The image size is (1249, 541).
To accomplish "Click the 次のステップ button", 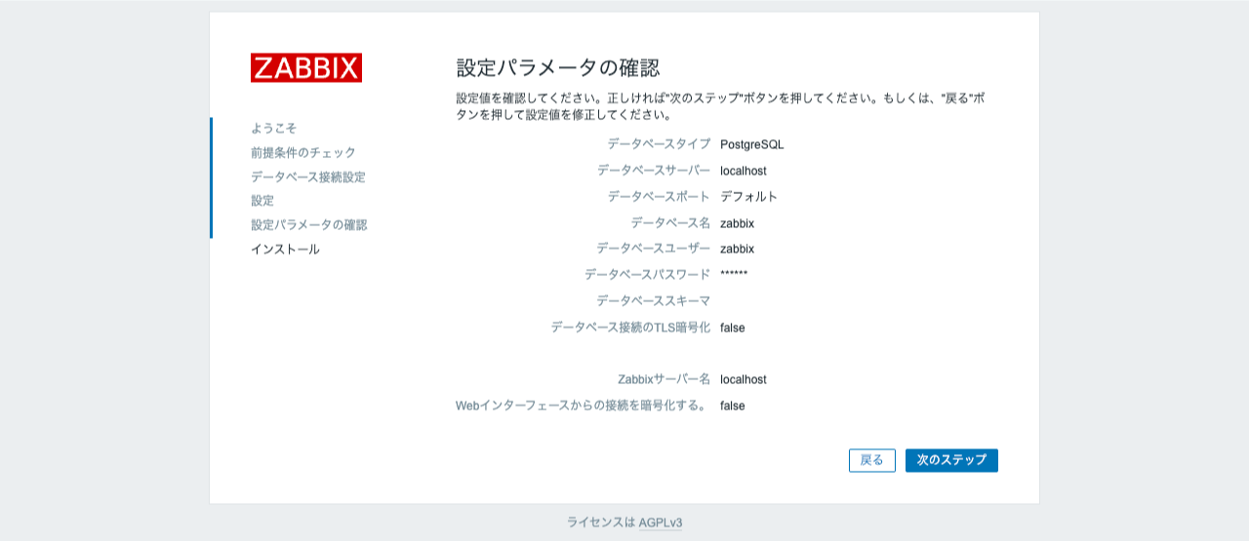I will [x=951, y=460].
